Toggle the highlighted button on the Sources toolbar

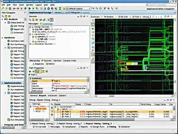52,20
